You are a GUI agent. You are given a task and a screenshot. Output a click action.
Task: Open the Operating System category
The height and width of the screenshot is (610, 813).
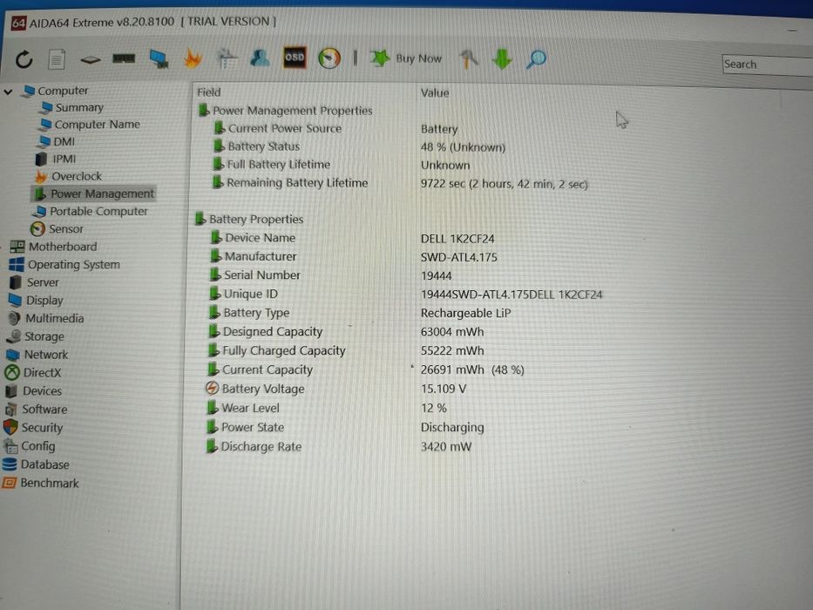[64, 265]
